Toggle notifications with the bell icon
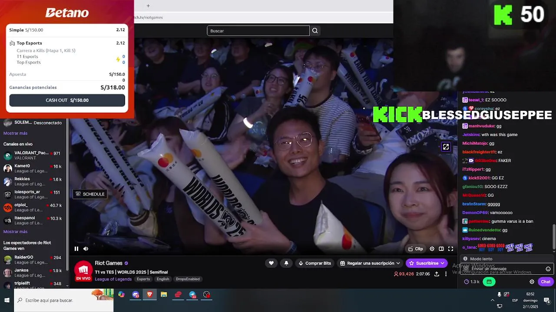This screenshot has height=312, width=556. click(286, 263)
